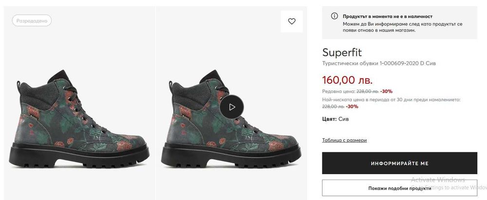Click the red 160,00 лв. sale price
This screenshot has width=487, height=200.
click(x=347, y=79)
